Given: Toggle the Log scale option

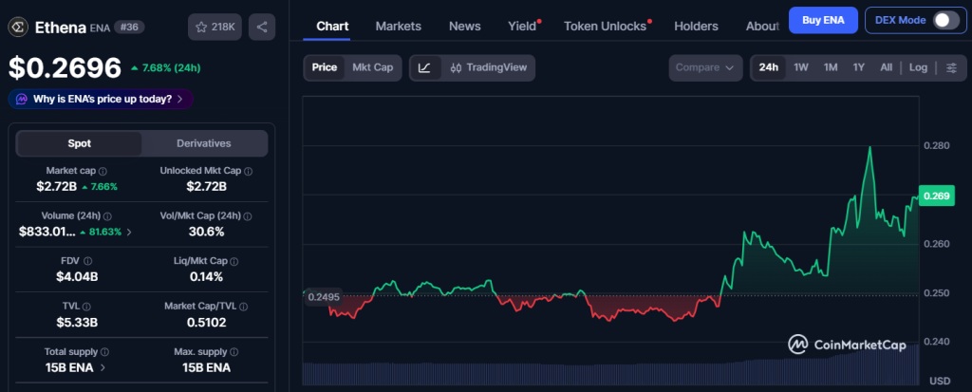Looking at the screenshot, I should 918,67.
